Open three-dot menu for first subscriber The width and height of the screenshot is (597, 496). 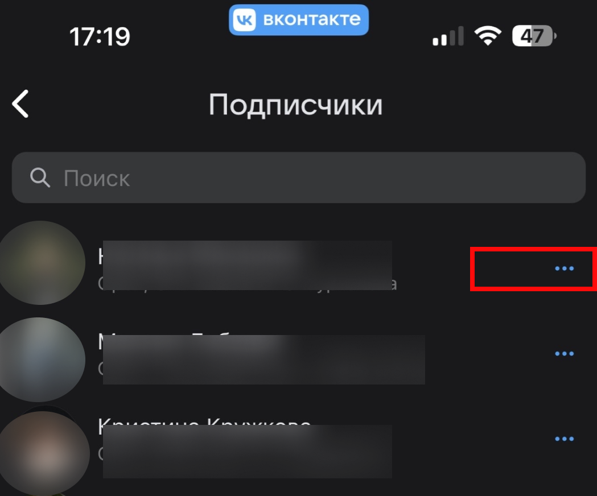tap(564, 268)
